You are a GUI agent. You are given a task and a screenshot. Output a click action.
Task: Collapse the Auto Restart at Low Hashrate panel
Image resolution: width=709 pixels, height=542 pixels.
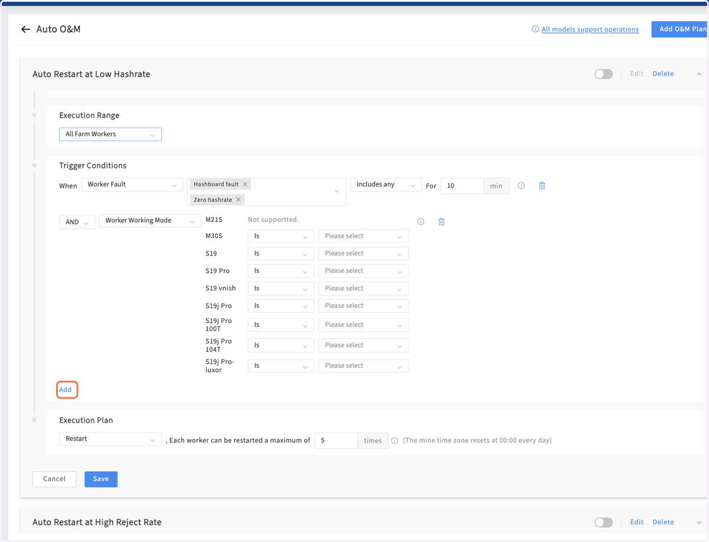point(699,74)
